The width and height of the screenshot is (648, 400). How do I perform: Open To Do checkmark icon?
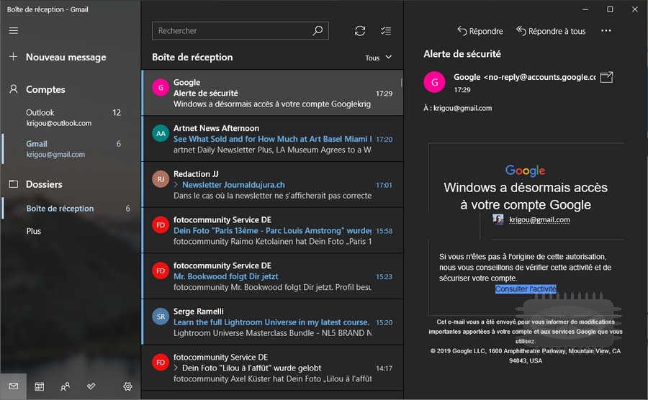91,386
